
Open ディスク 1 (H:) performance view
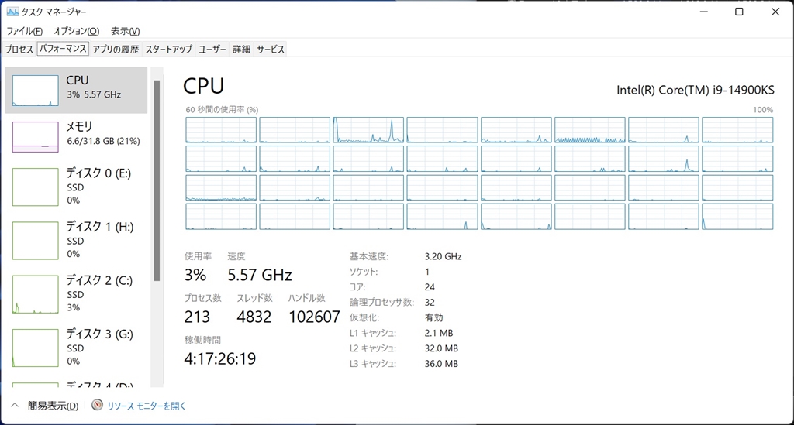point(76,240)
